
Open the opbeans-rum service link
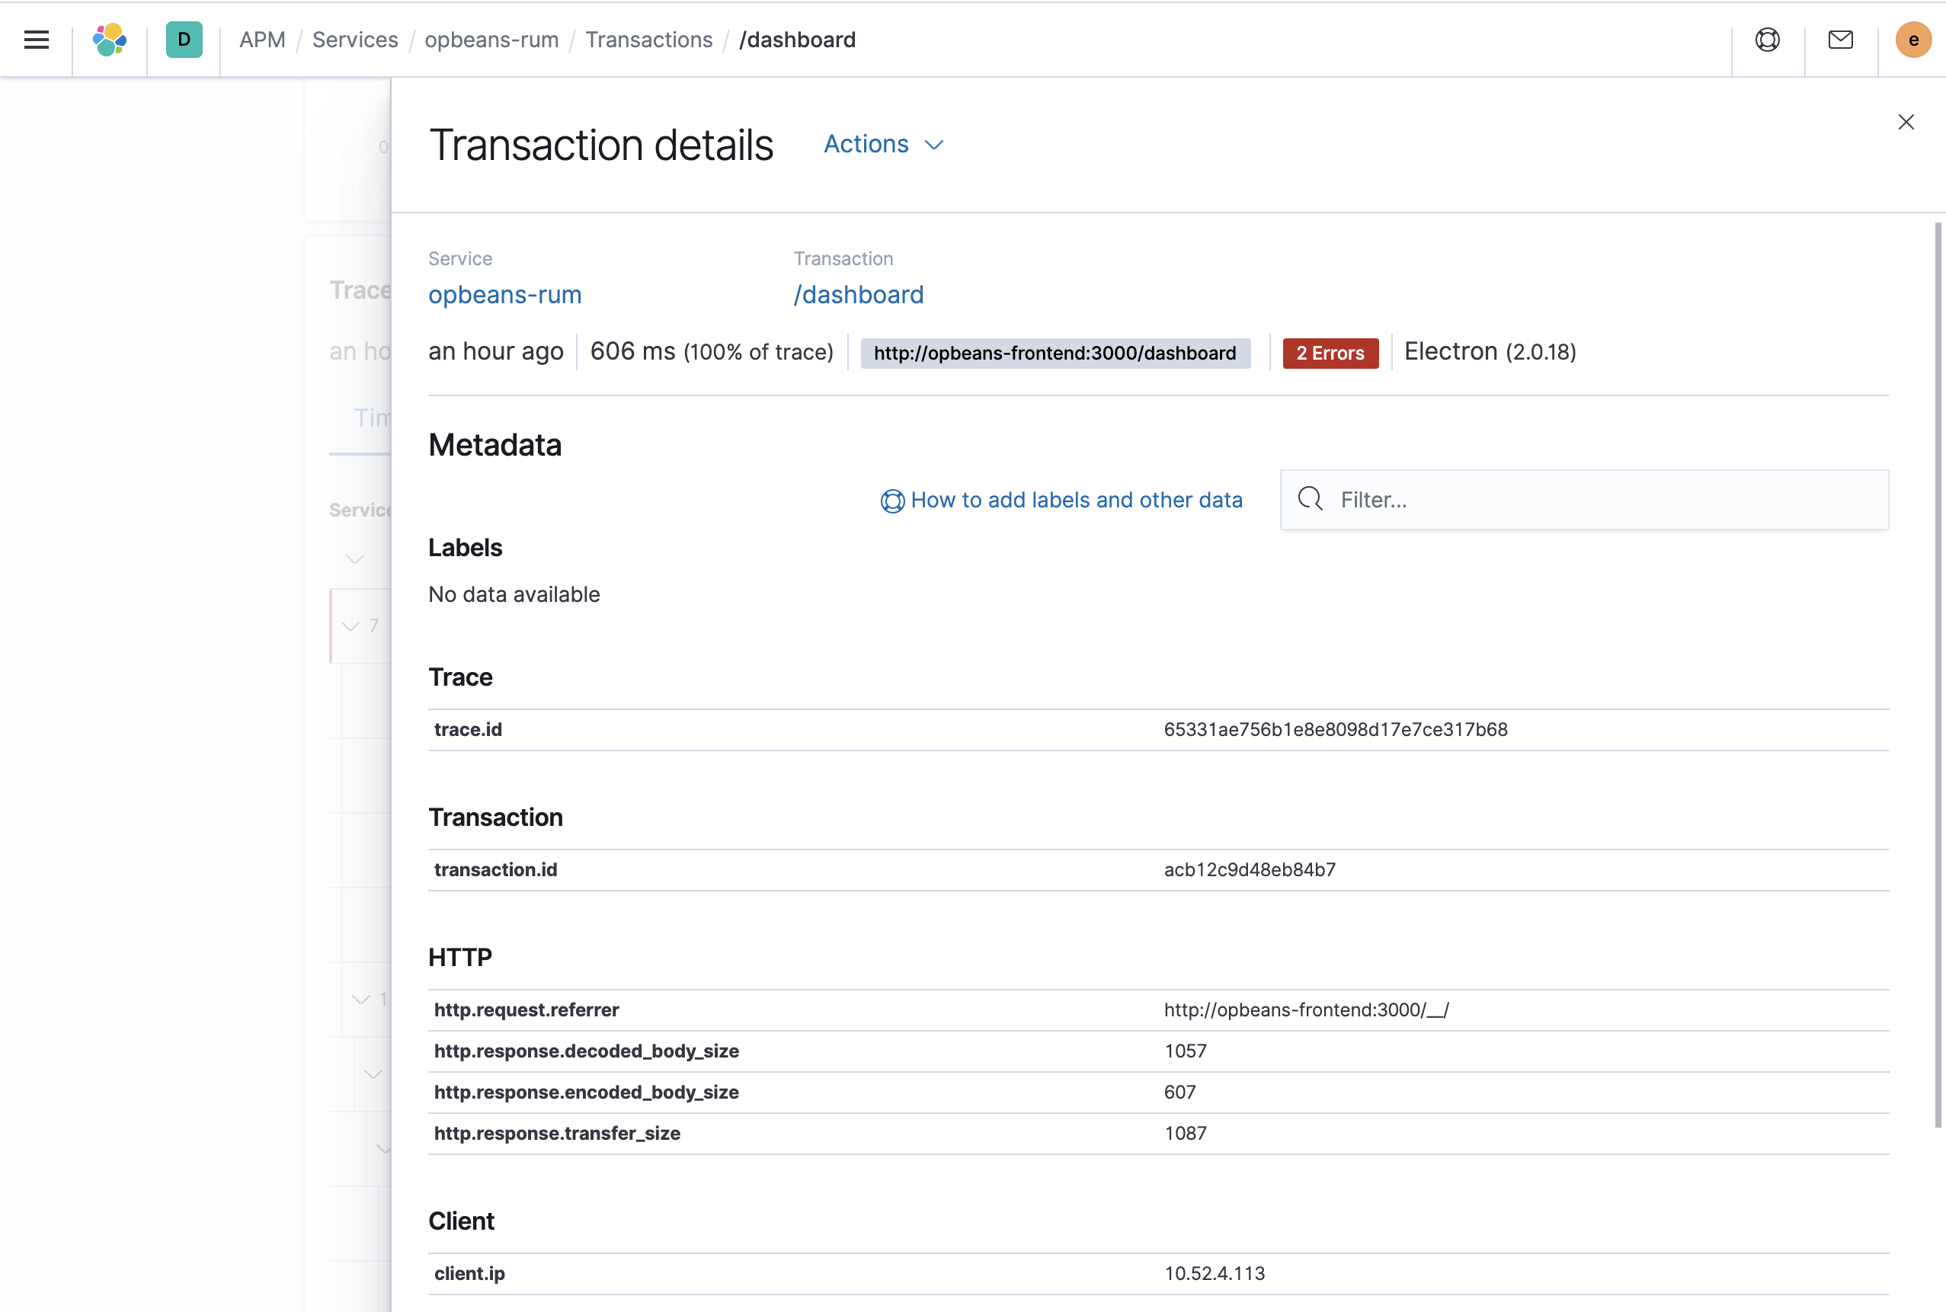[x=504, y=295]
